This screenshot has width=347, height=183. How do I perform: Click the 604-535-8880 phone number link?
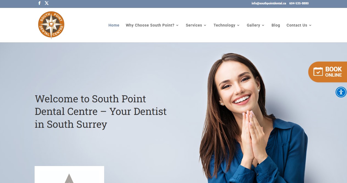(299, 3)
